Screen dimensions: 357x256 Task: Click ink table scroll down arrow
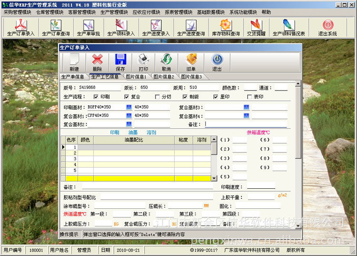[214, 178]
